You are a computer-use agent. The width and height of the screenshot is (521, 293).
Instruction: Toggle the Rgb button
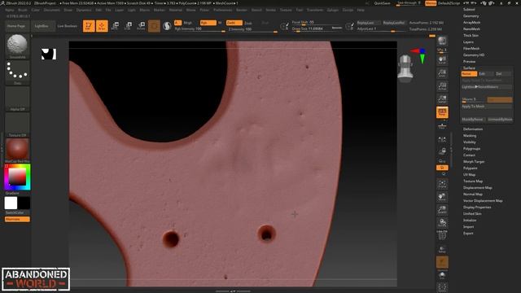coord(208,23)
